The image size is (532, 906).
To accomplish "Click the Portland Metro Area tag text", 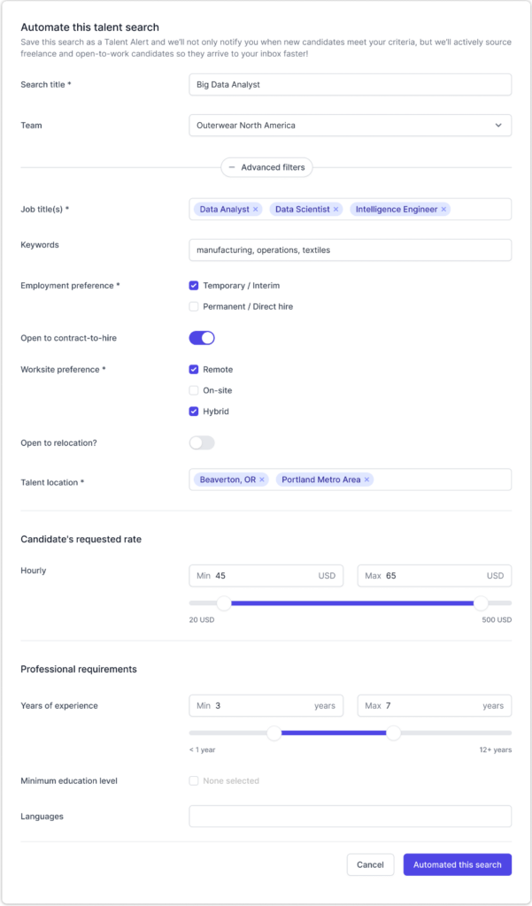I will 321,480.
